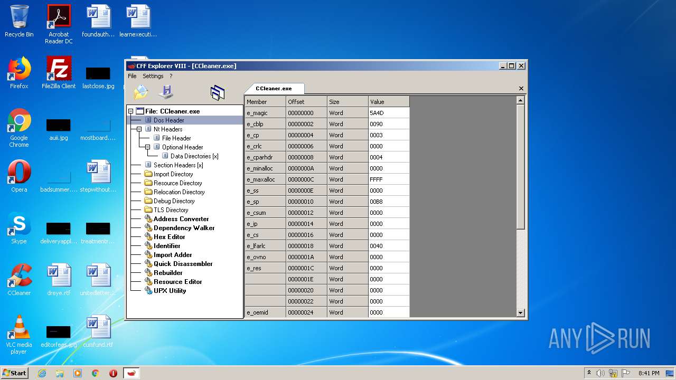Launch the Hex Editor tool
Image resolution: width=676 pixels, height=380 pixels.
click(x=169, y=237)
